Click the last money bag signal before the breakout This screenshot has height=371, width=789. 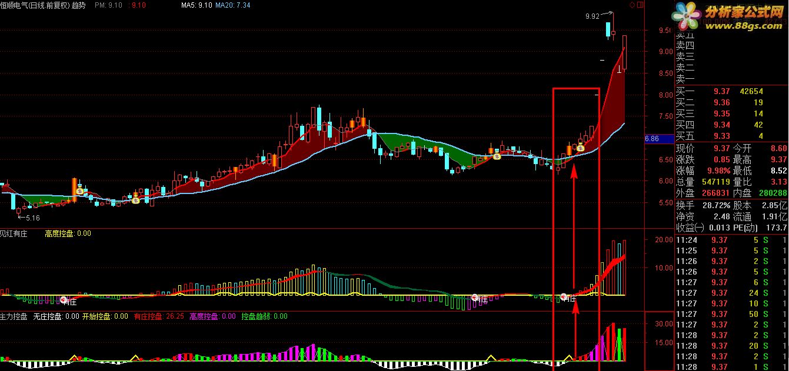580,147
